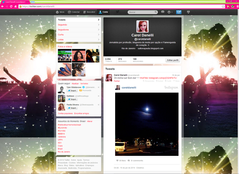This screenshot has width=239, height=174.
Task: Click the #NoFilter hashtag in tweet
Action: click(x=144, y=78)
